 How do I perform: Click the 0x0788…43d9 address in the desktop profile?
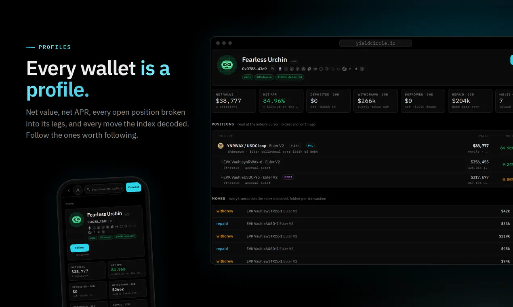(x=255, y=69)
